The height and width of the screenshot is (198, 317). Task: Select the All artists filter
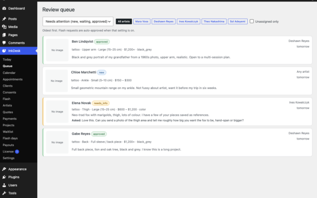coord(124,21)
